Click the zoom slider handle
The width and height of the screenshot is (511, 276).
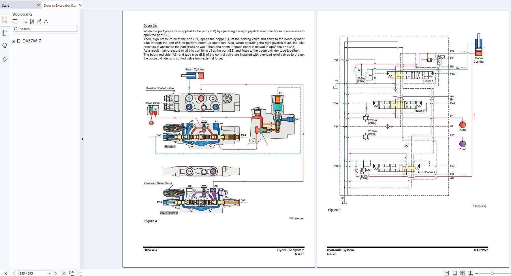pos(492,273)
